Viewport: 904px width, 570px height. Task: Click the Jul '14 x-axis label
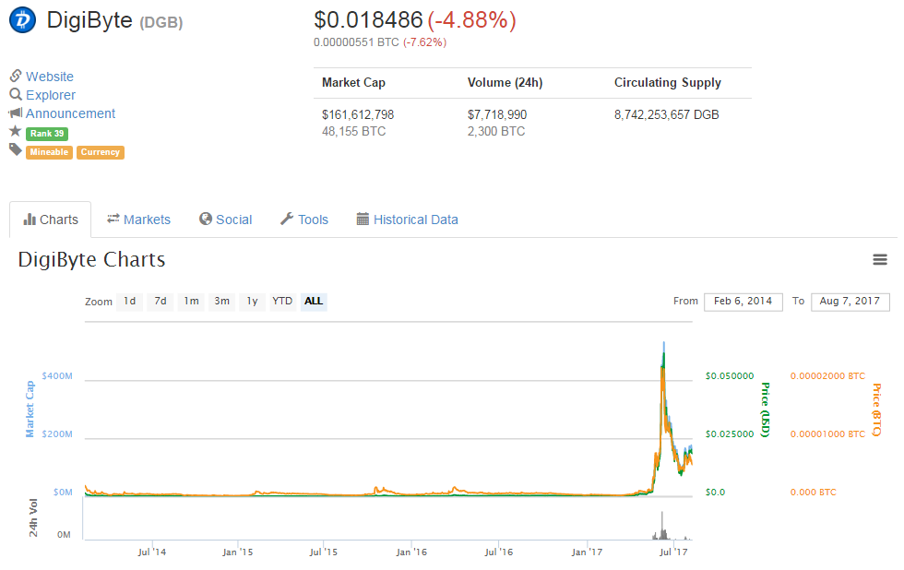pos(152,552)
